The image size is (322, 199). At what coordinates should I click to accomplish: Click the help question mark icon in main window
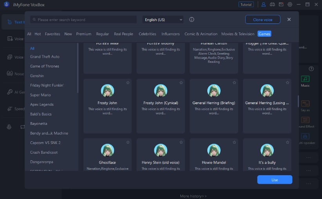pyautogui.click(x=311, y=69)
